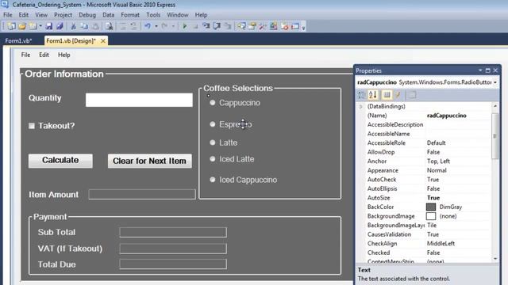This screenshot has height=285, width=508.
Task: Click the Stop Debugging toolbar icon
Action: (195, 26)
